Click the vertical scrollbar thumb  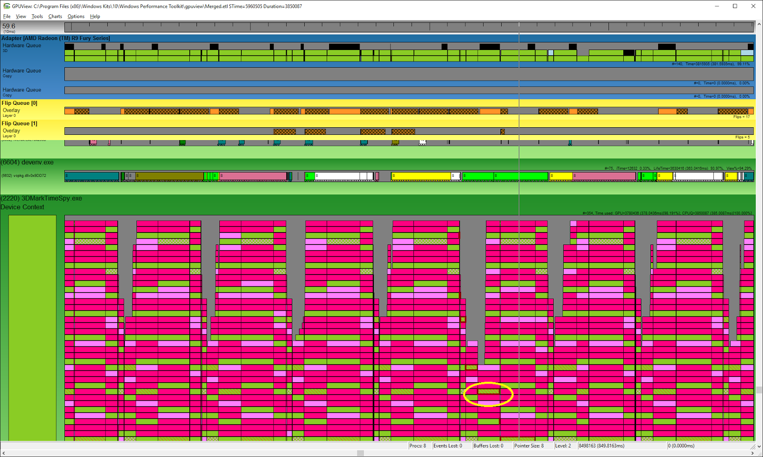tap(759, 390)
